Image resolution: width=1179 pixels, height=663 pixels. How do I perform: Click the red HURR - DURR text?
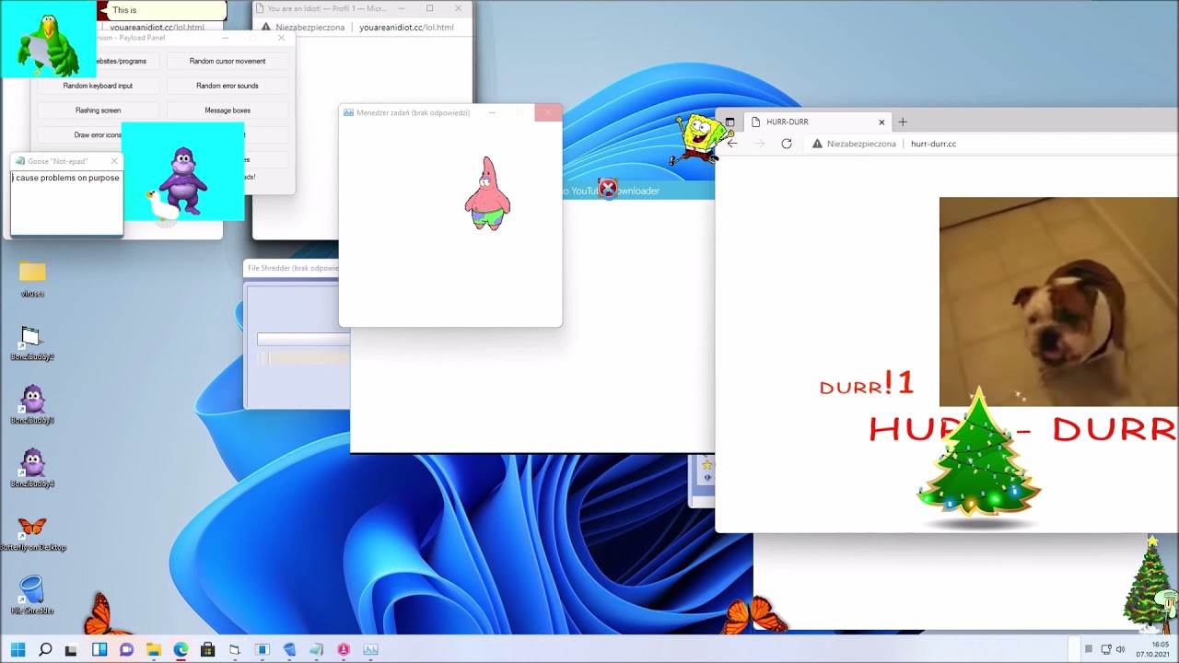pos(1022,429)
